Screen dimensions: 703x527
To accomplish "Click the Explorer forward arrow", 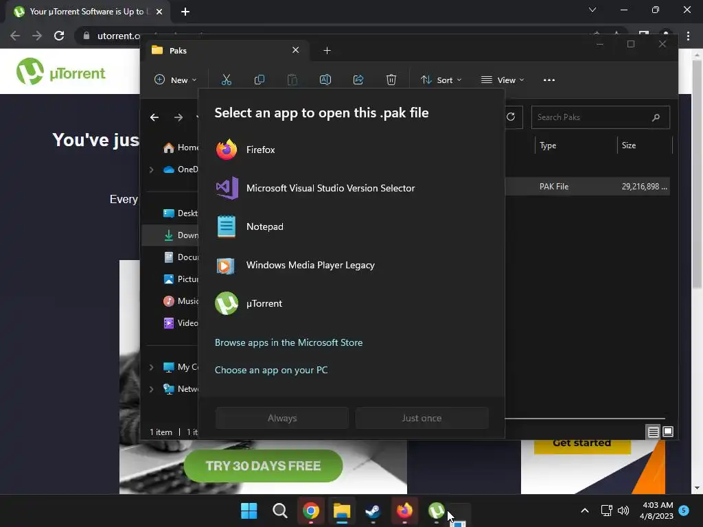I will point(178,117).
